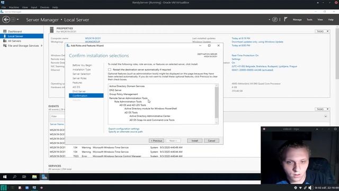Go to DNS Server wizard step
This screenshot has height=191, width=339.
click(79, 91)
